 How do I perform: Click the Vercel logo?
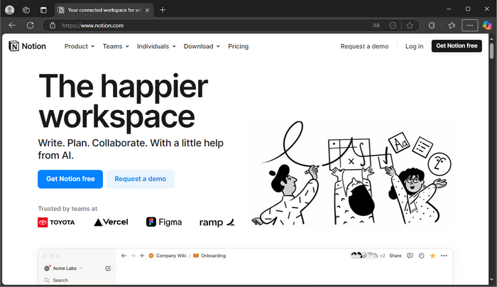coord(111,222)
